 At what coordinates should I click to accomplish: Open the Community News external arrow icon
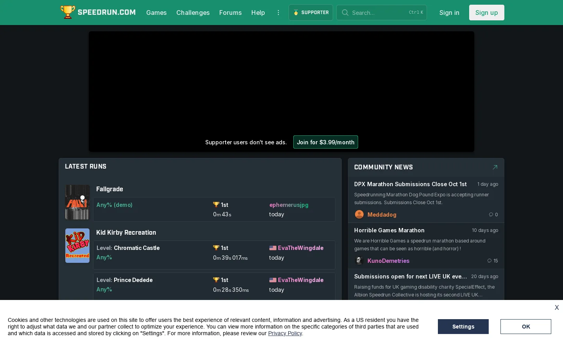click(495, 167)
